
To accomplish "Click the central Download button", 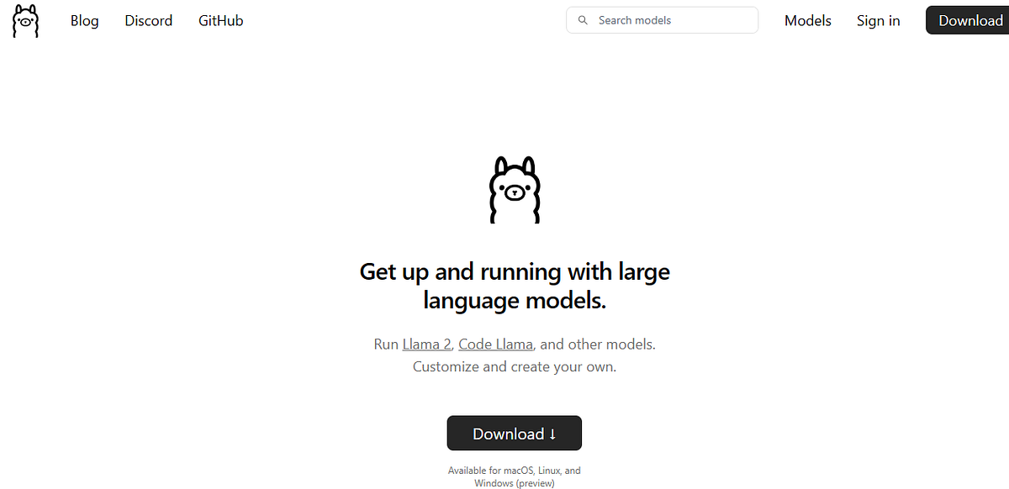I will pyautogui.click(x=514, y=434).
